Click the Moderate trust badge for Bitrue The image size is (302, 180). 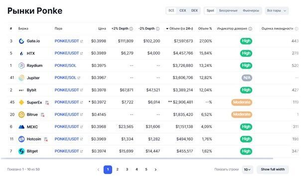(242, 115)
